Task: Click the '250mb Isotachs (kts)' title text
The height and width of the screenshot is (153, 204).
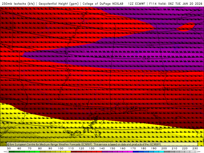Action: [x=18, y=4]
